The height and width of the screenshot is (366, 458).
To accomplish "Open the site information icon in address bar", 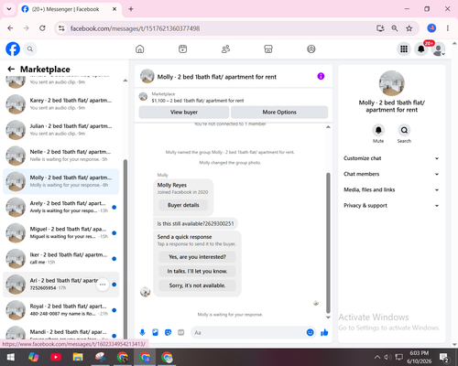I will pos(61,28).
